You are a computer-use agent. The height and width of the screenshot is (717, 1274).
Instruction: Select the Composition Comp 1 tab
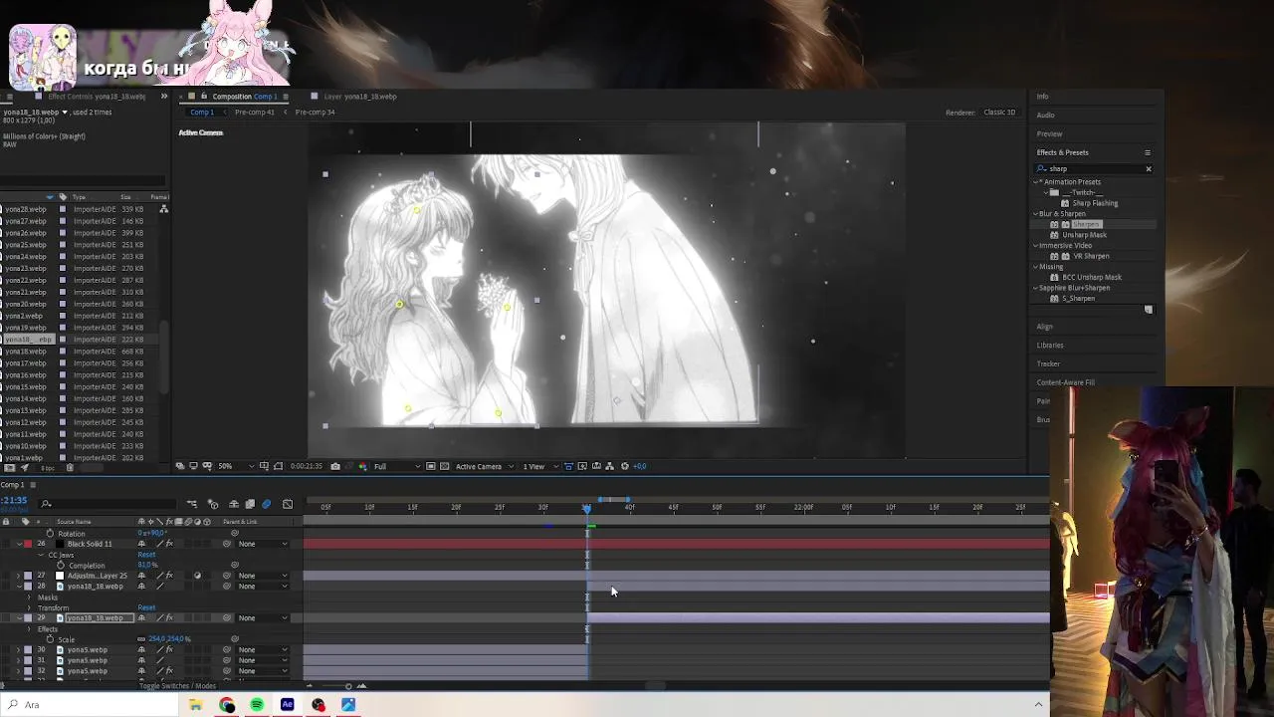coord(244,97)
